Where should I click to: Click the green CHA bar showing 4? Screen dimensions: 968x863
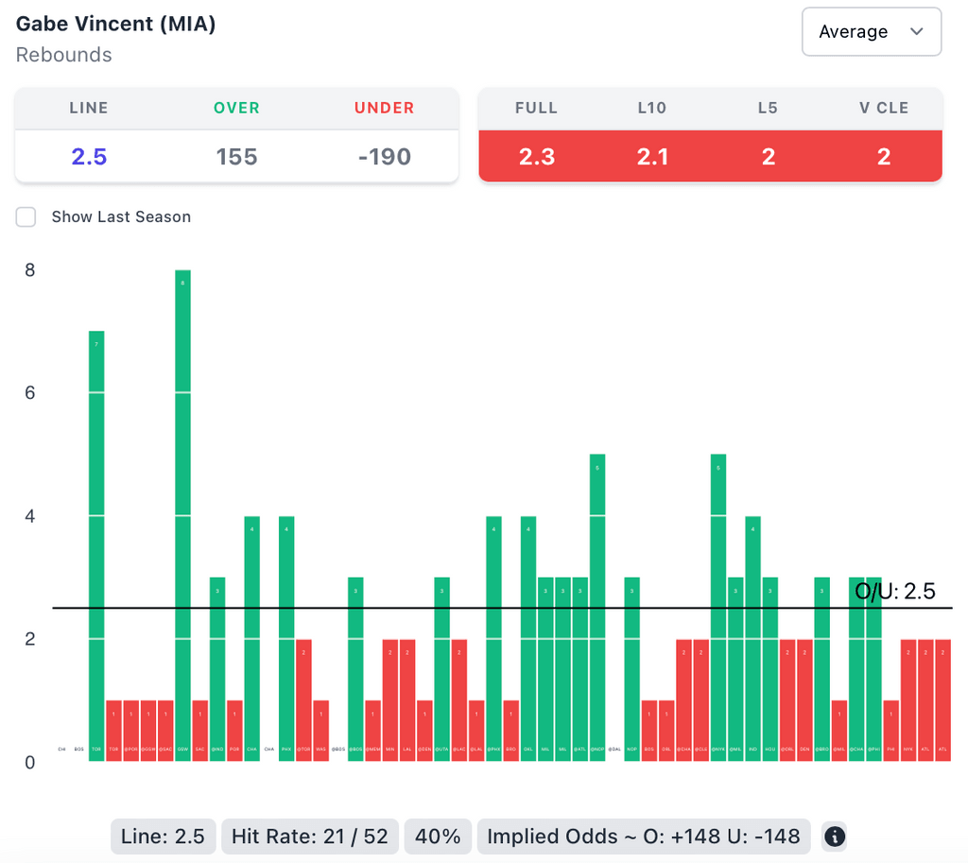(251, 638)
